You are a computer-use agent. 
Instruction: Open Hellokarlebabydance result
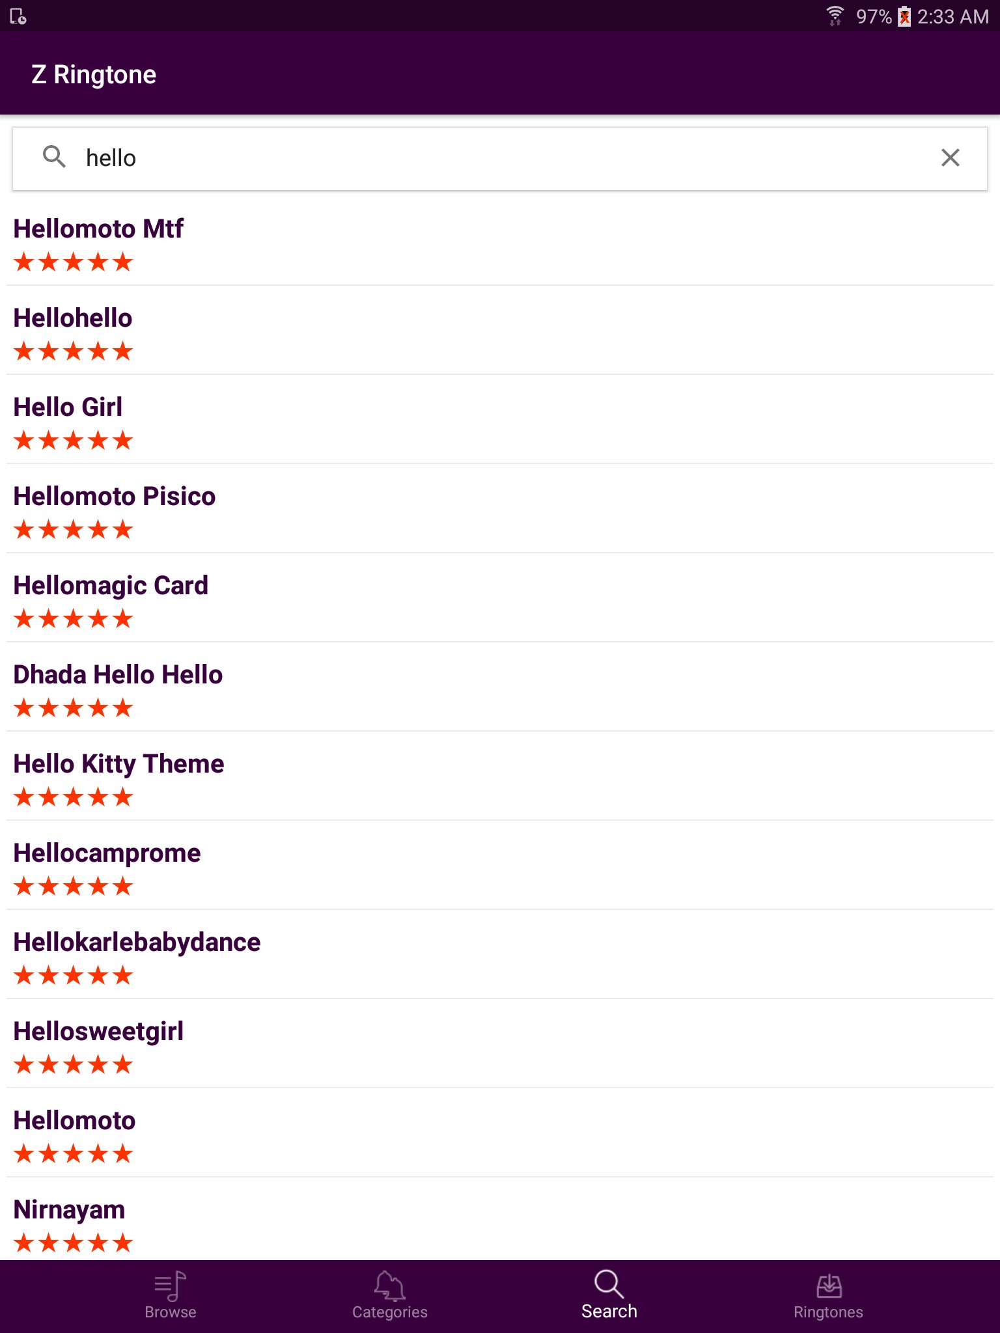[500, 955]
